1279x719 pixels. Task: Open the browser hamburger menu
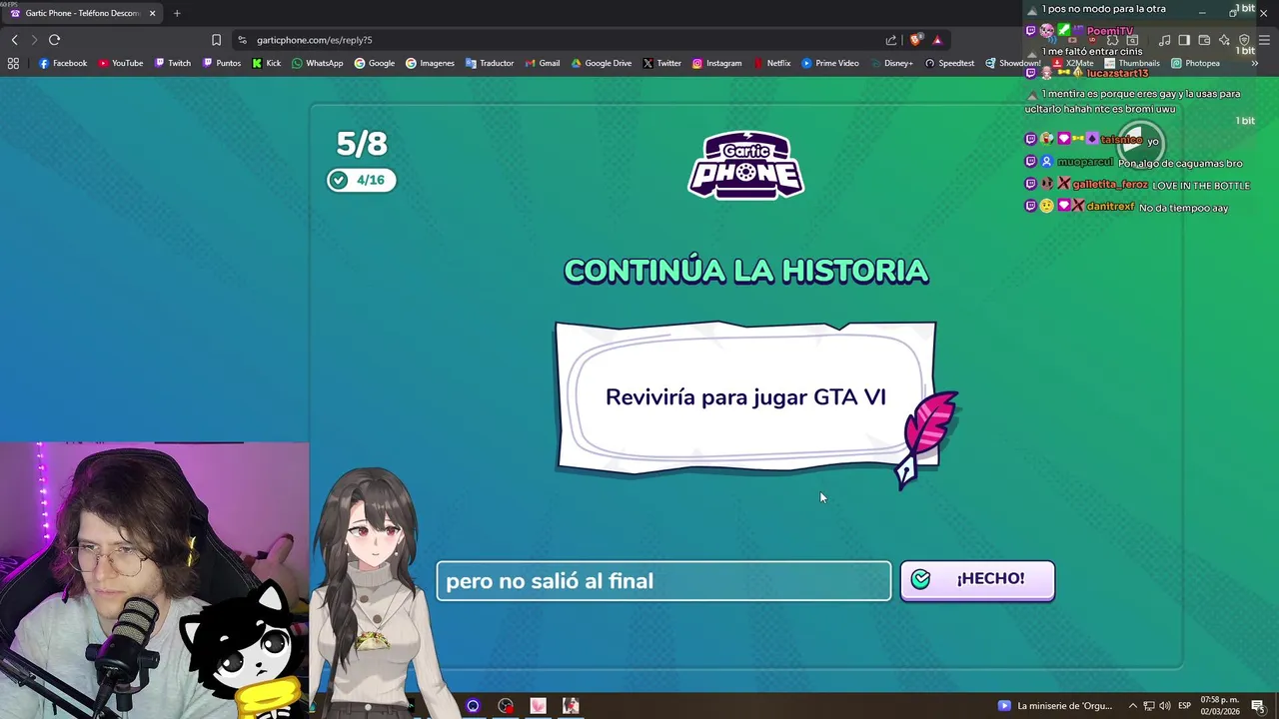tap(1264, 40)
